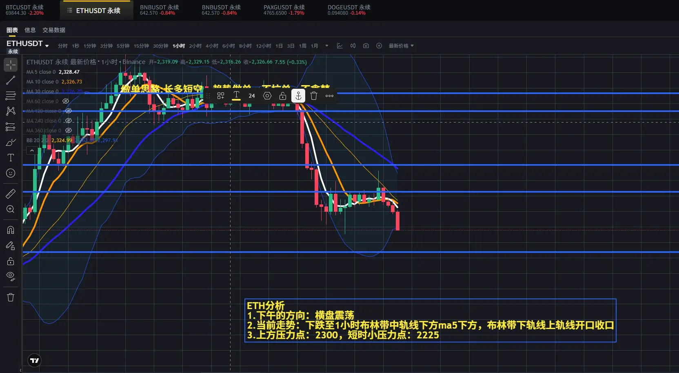The height and width of the screenshot is (373, 679).
Task: Open the indicators panel from top toolbar
Action: click(339, 46)
